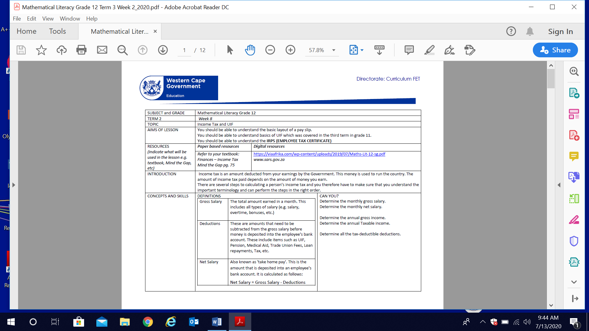This screenshot has height=331, width=589.
Task: Click Sign In
Action: tap(560, 32)
